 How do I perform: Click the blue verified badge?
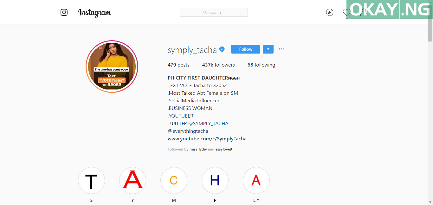(x=222, y=49)
